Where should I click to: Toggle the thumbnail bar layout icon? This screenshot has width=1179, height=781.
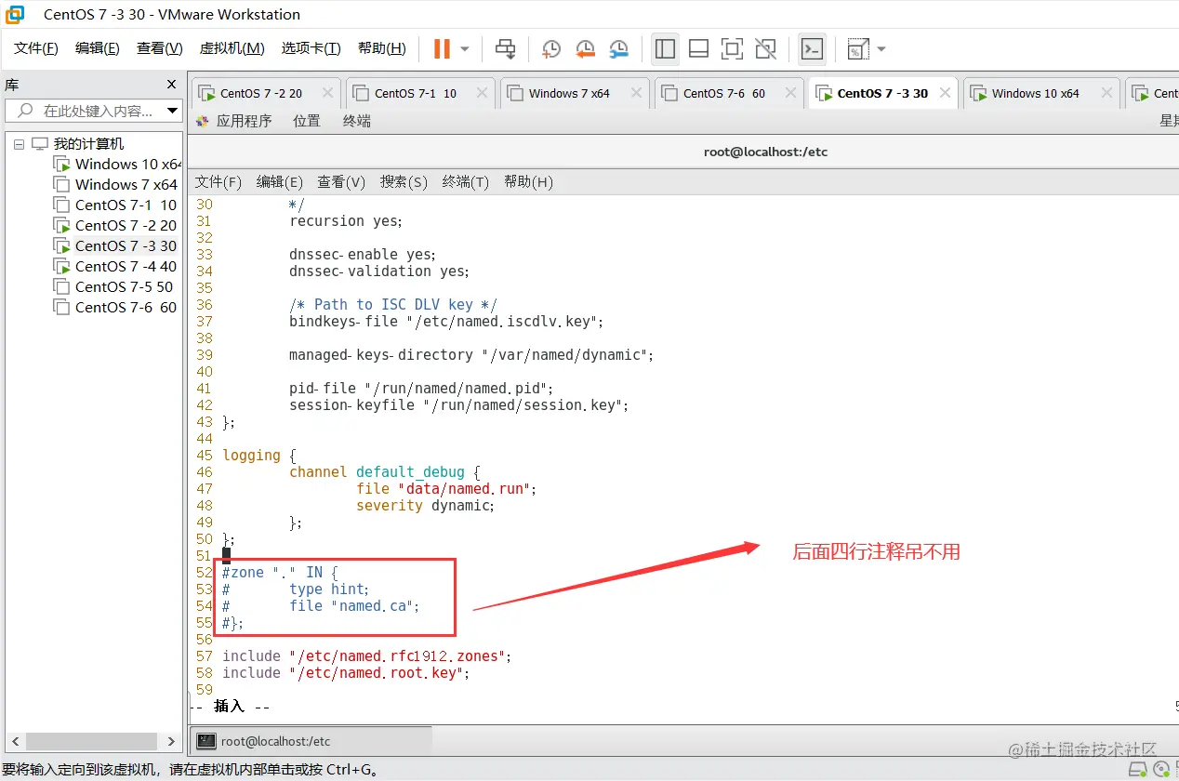pos(698,48)
